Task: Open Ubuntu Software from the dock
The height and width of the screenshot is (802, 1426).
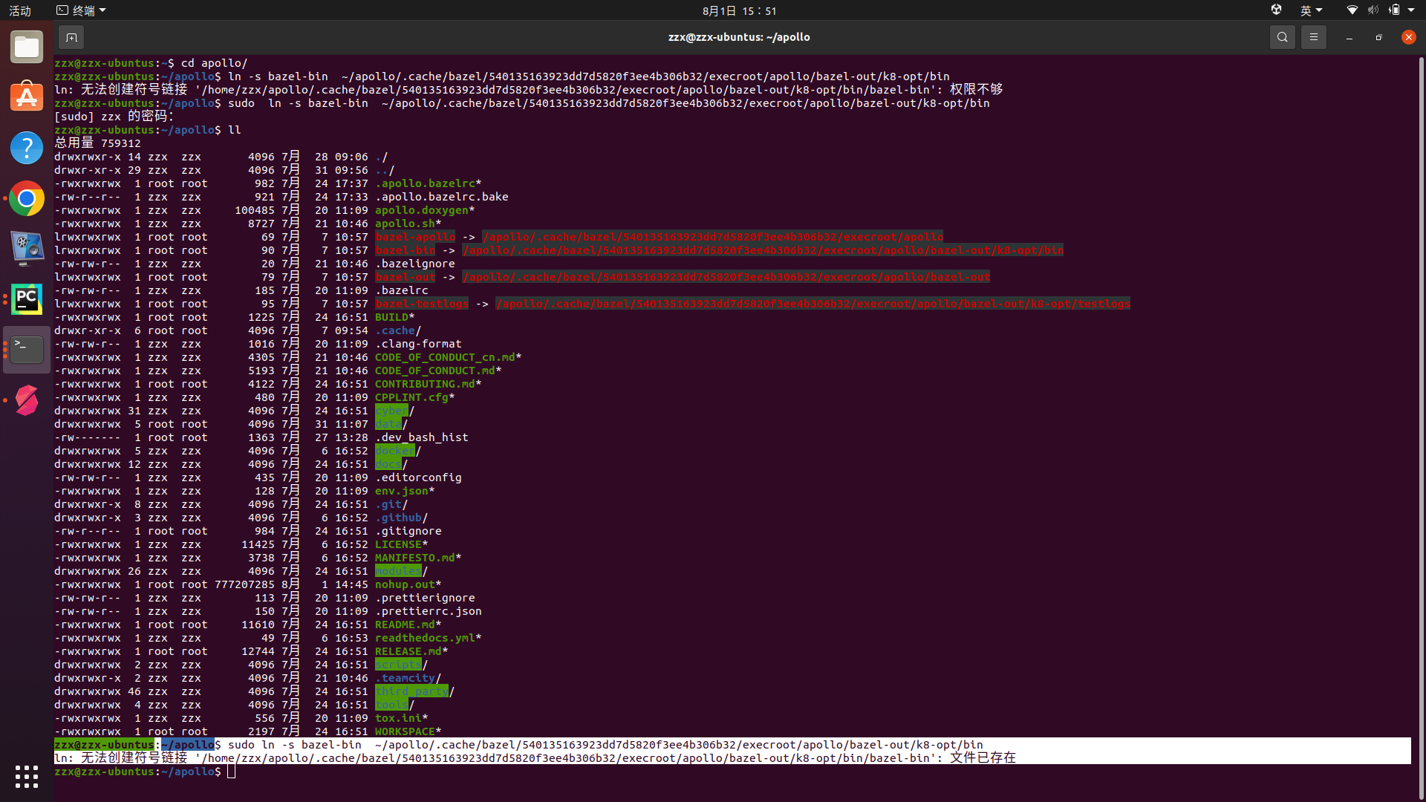Action: click(x=26, y=97)
